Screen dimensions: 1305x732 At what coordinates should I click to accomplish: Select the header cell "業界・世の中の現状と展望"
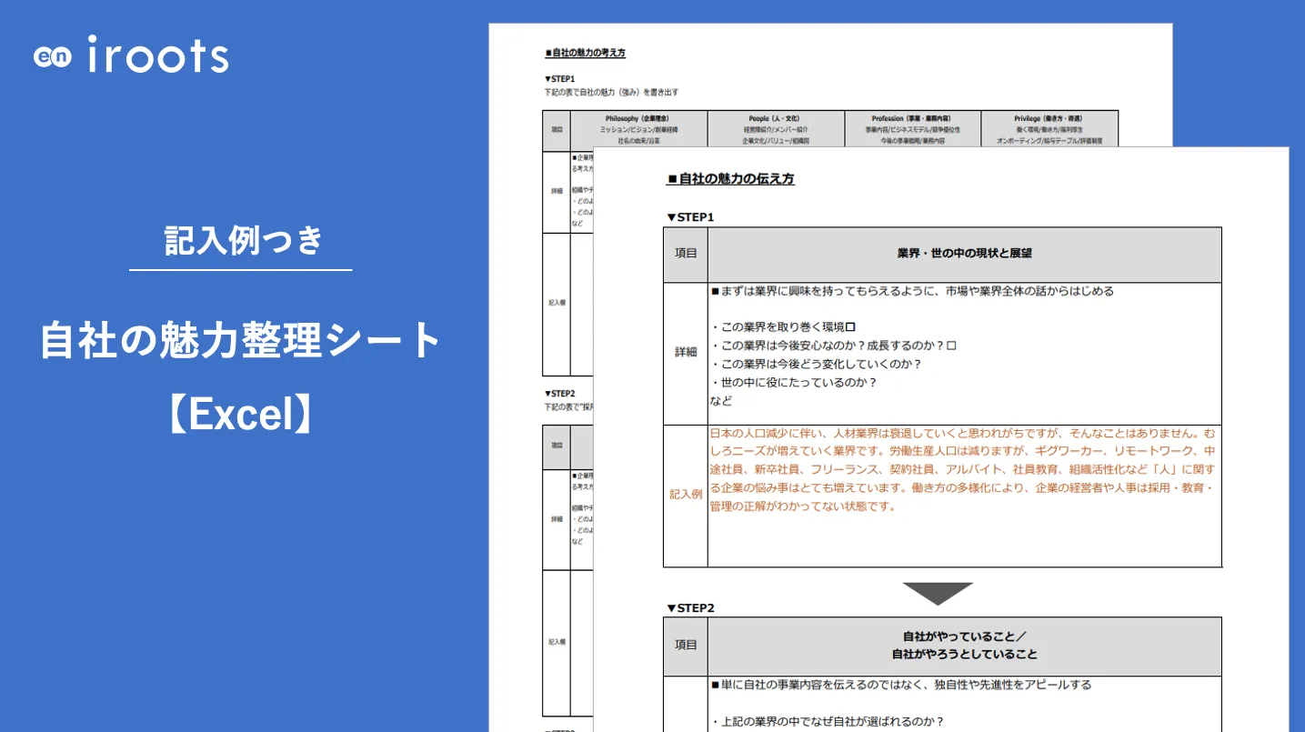(x=965, y=254)
